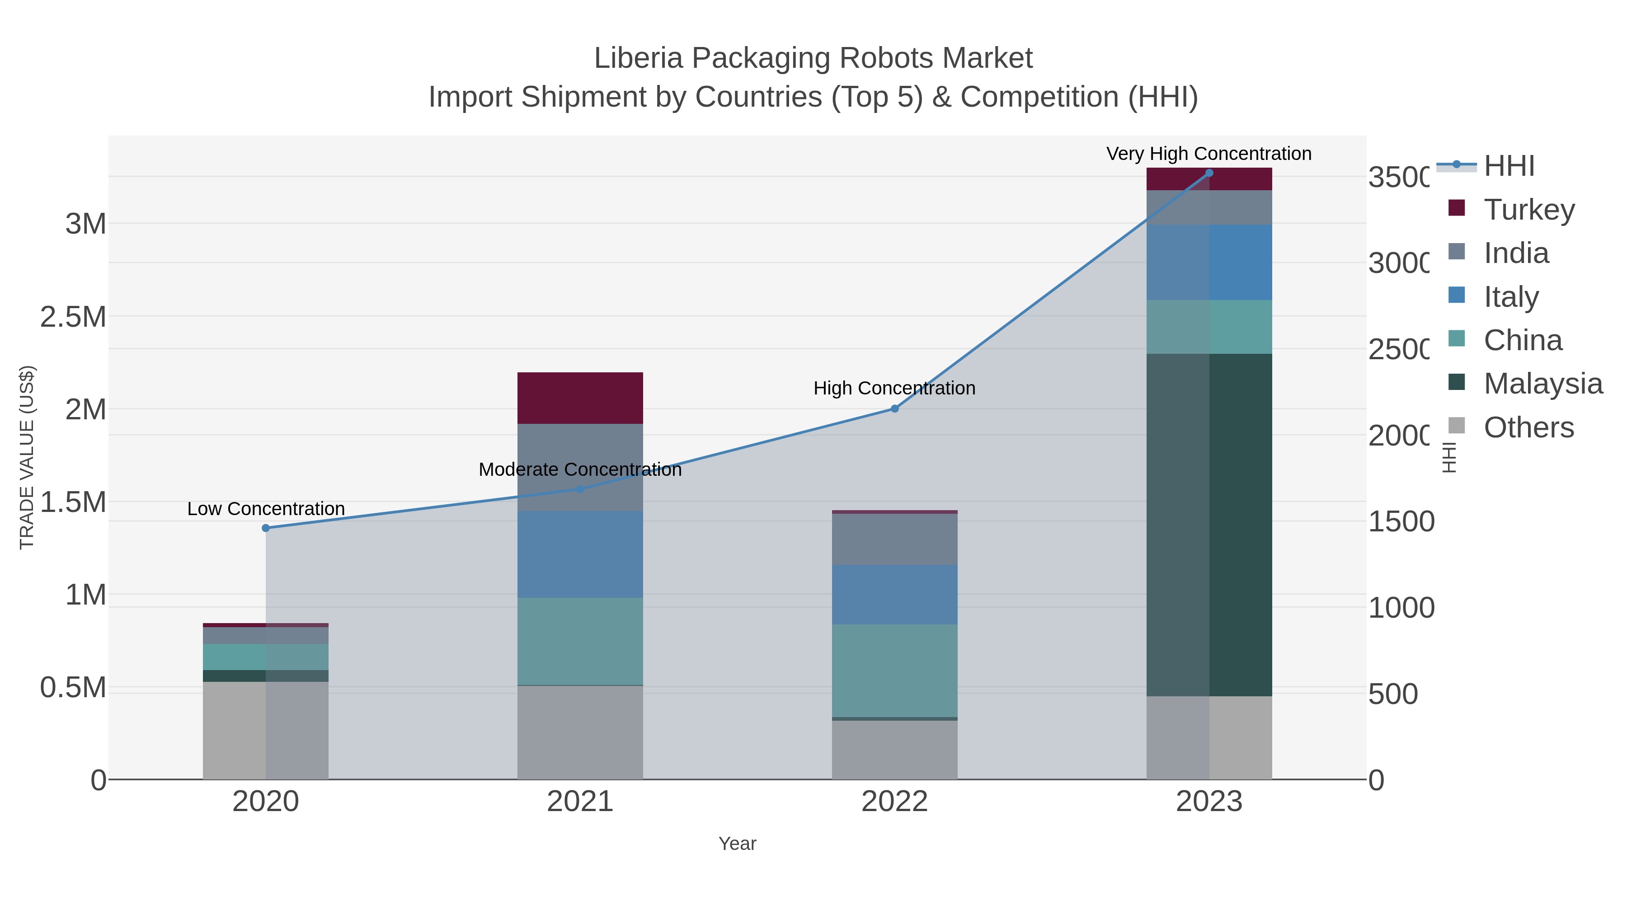Click the Year axis title
The image size is (1627, 915).
pyautogui.click(x=737, y=844)
